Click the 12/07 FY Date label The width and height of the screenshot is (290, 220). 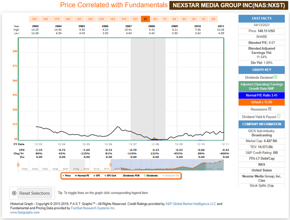133,144
